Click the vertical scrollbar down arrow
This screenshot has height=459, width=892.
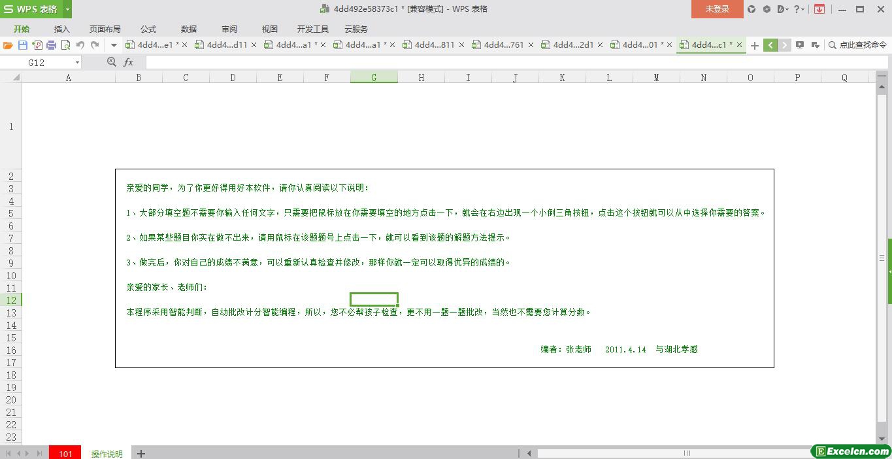pyautogui.click(x=882, y=439)
